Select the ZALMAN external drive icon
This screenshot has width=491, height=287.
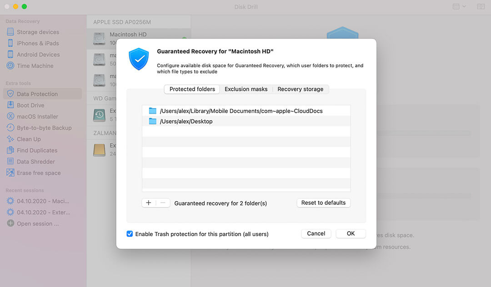coord(99,150)
